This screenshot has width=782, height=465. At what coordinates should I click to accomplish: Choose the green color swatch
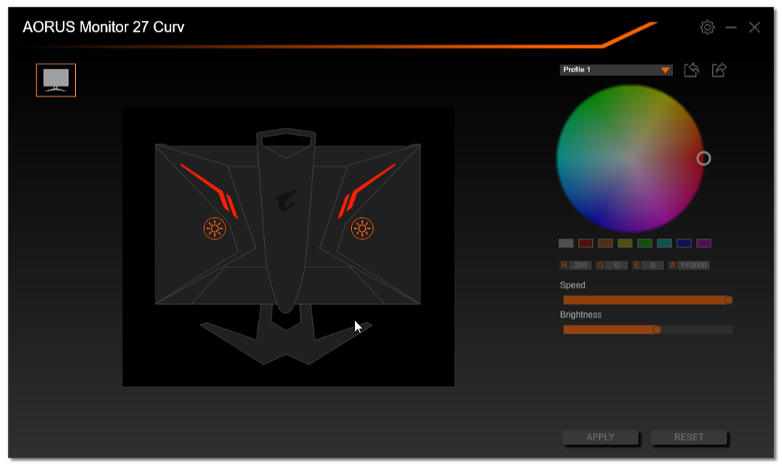pyautogui.click(x=644, y=243)
